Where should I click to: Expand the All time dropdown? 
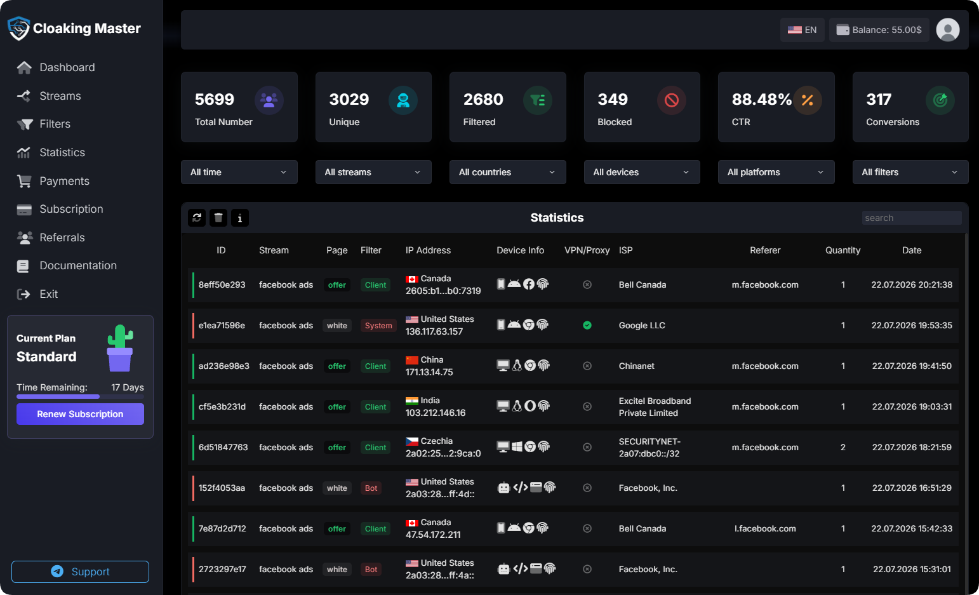tap(239, 172)
